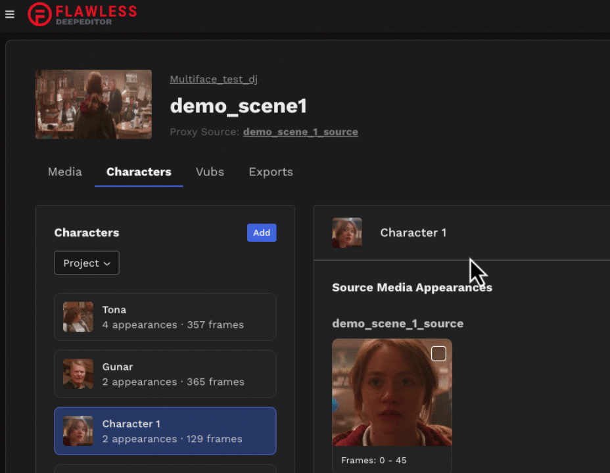Select the Characters tab
Viewport: 610px width, 473px height.
[x=139, y=171]
